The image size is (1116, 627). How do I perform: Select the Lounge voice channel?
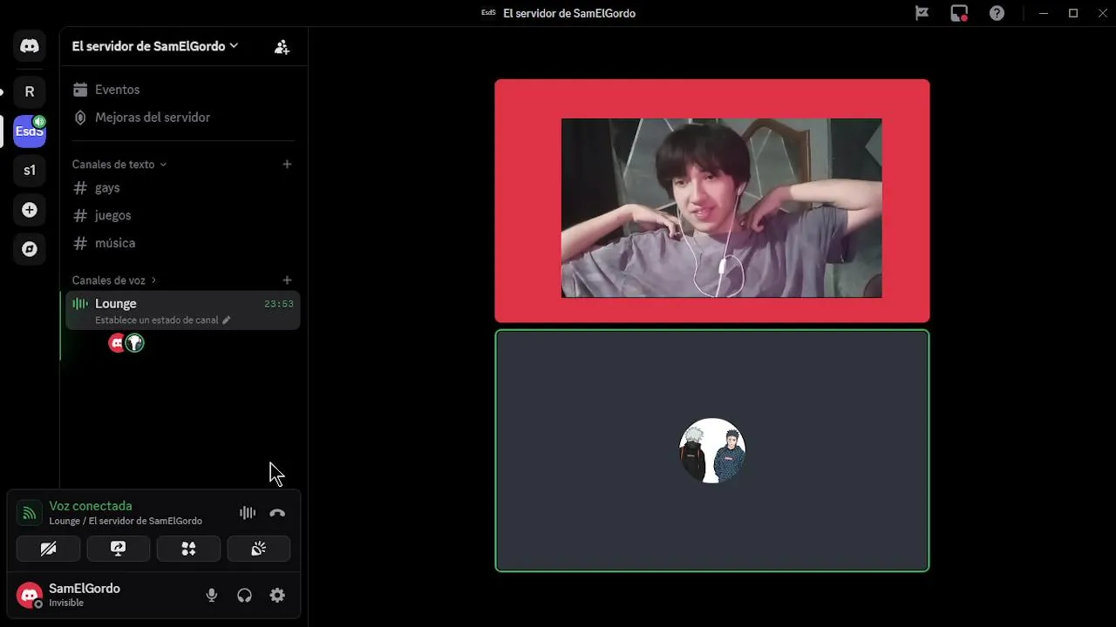(x=182, y=310)
